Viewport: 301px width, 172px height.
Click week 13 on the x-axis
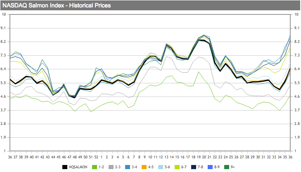coord(166,157)
